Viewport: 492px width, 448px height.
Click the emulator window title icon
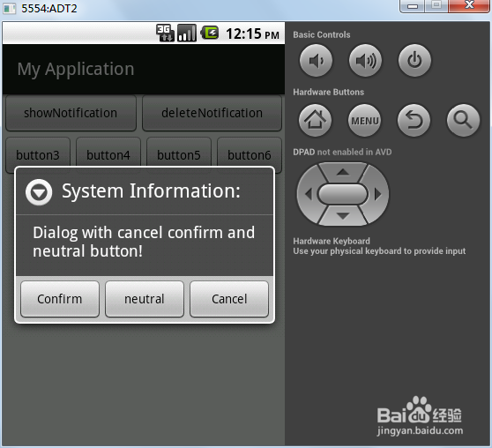[x=9, y=8]
